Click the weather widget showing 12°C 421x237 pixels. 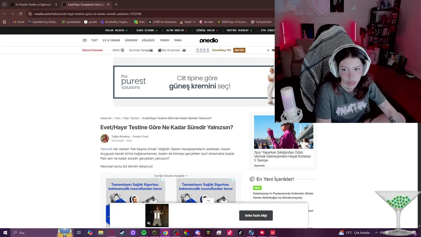[x=354, y=233]
